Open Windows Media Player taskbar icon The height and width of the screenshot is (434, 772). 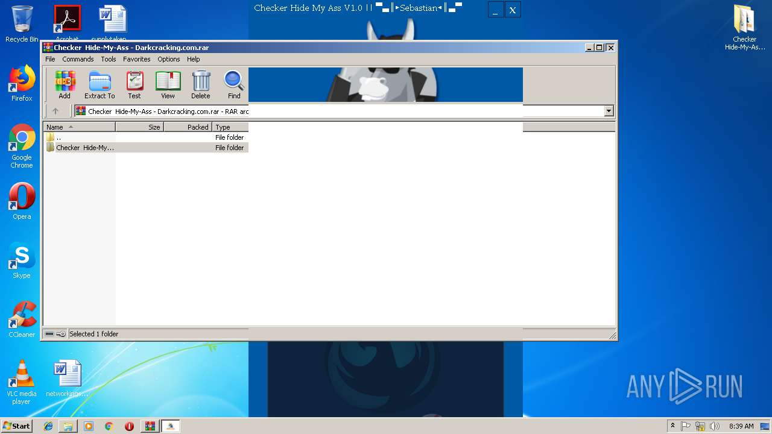point(89,426)
